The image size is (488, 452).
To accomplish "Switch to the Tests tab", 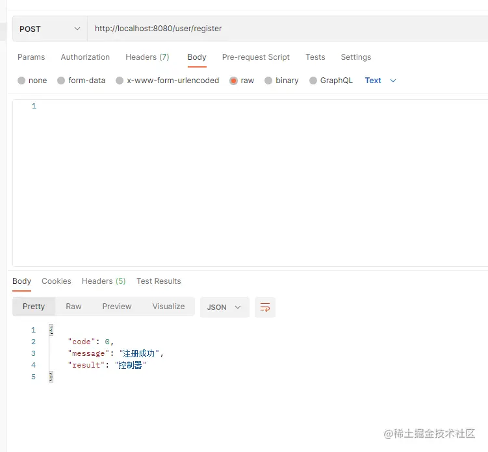I will click(315, 57).
